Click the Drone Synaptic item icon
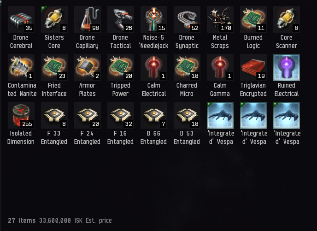Screen dimensions: 317x231 point(187,19)
